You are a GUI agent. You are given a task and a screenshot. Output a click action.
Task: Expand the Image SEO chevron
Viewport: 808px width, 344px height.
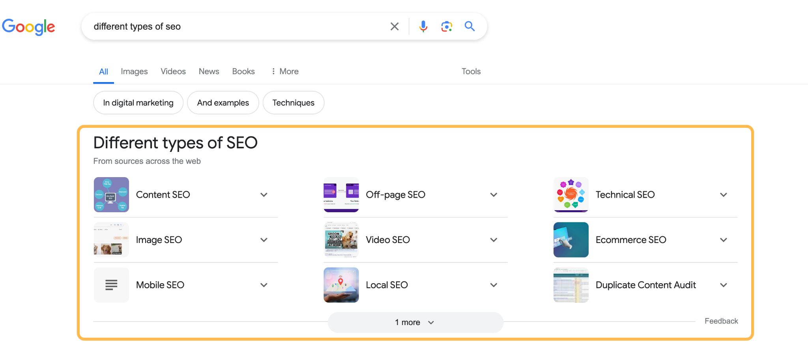(x=264, y=240)
